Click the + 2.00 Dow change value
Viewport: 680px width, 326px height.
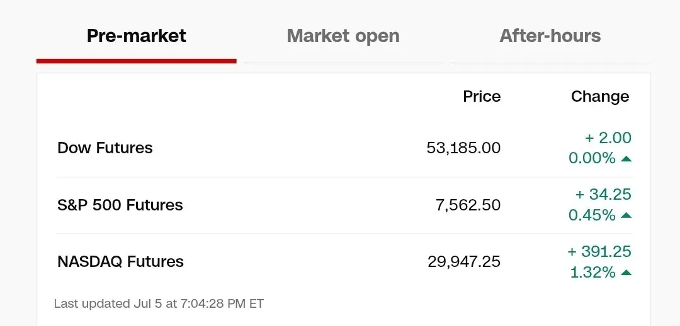pyautogui.click(x=608, y=138)
